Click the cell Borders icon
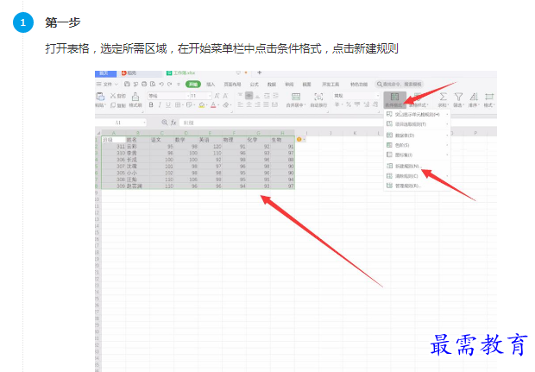535x372 pixels. click(178, 105)
